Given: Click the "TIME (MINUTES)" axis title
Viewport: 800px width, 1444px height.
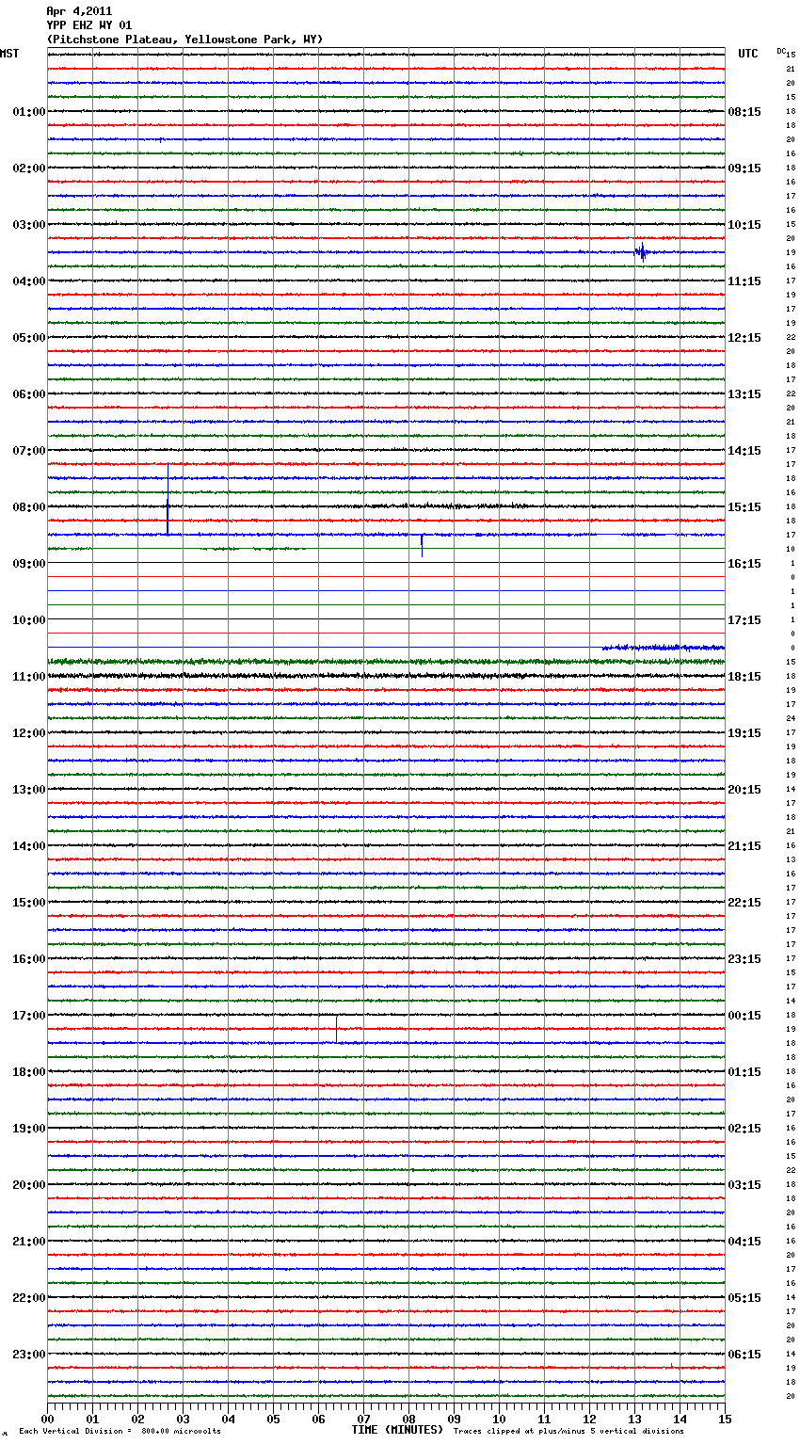Looking at the screenshot, I should click(x=397, y=1430).
